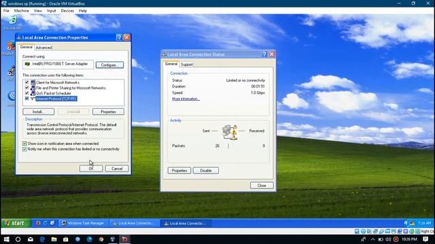The image size is (435, 244).
Task: Toggle Internet Protocol (TCP/IP) checkbox
Action: pyautogui.click(x=27, y=98)
